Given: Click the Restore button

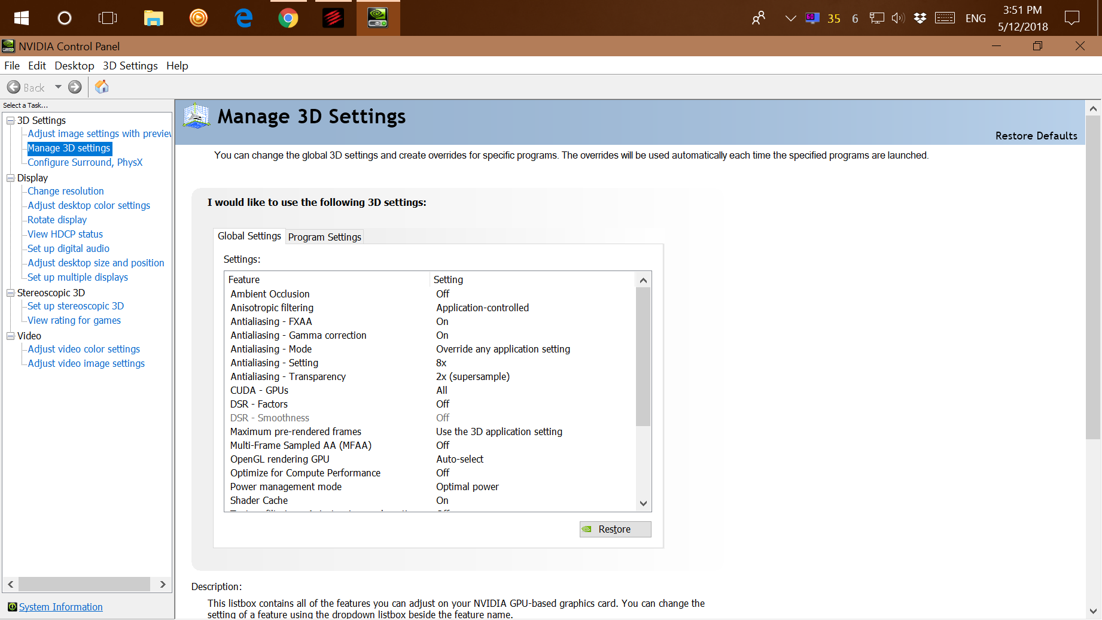Looking at the screenshot, I should tap(615, 530).
